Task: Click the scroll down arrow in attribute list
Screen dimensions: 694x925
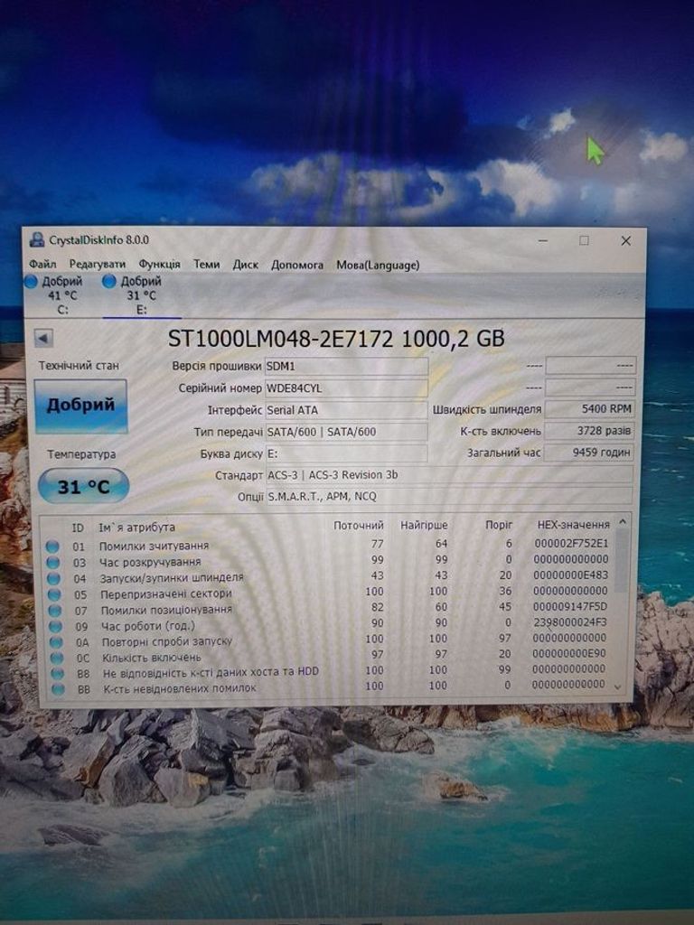Action: 618,687
